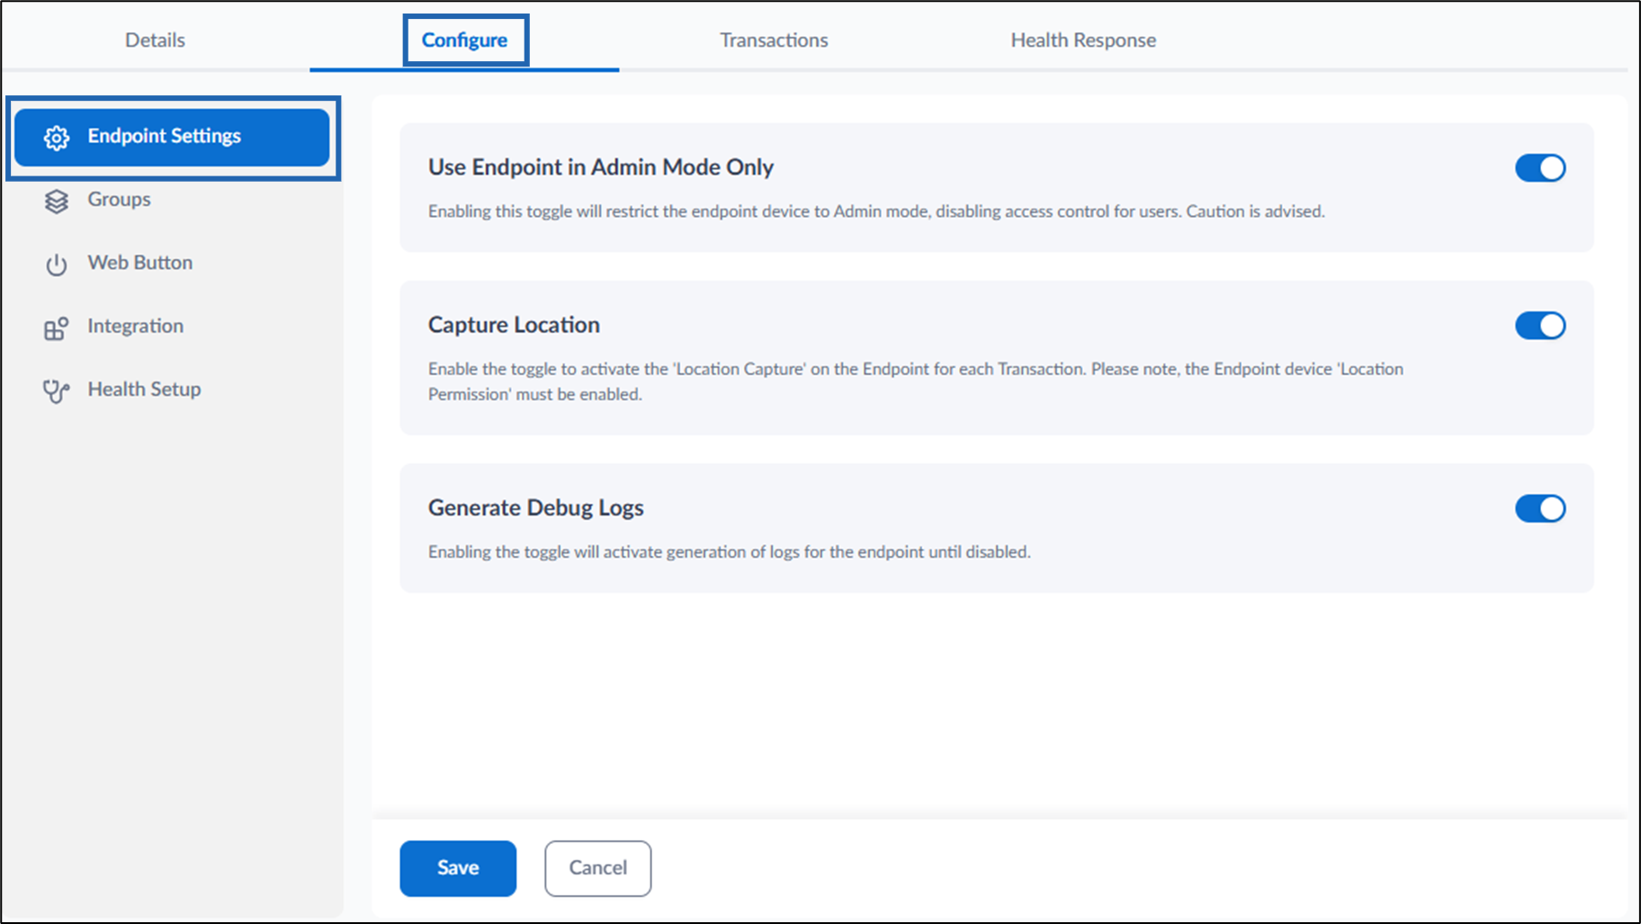Viewport: 1641px width, 924px height.
Task: Select Endpoint Settings sidebar label
Action: click(164, 136)
